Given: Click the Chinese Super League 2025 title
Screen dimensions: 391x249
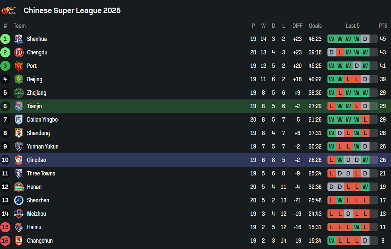Looking at the screenshot, I should point(72,10).
